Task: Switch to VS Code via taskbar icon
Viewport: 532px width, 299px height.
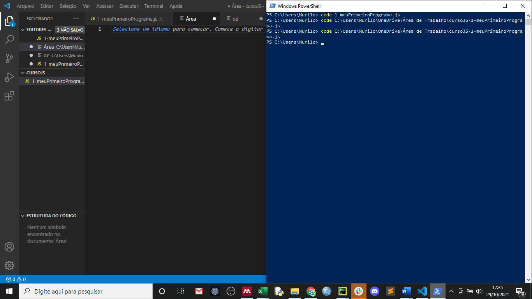Action: click(x=422, y=291)
